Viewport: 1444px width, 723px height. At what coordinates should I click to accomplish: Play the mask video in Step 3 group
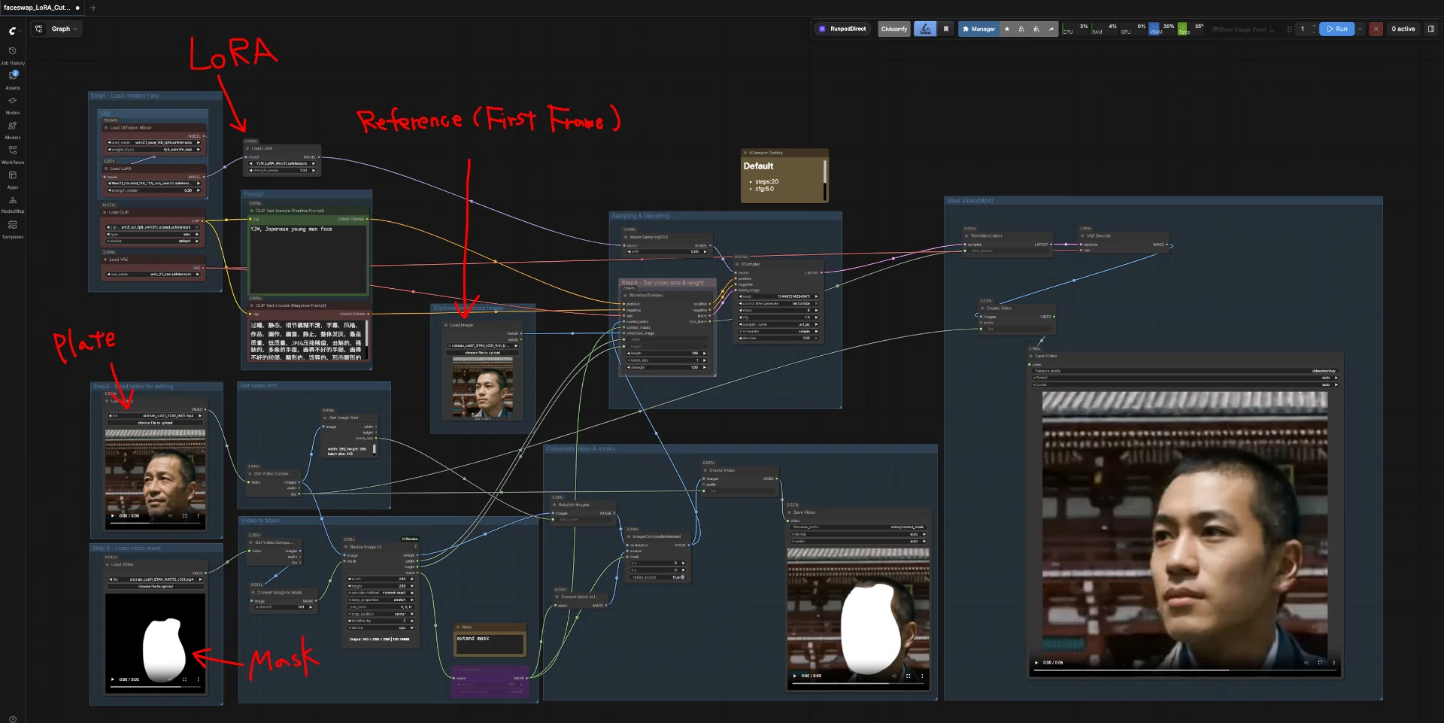[x=114, y=679]
